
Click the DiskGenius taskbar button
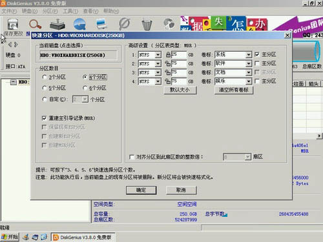[83, 237]
